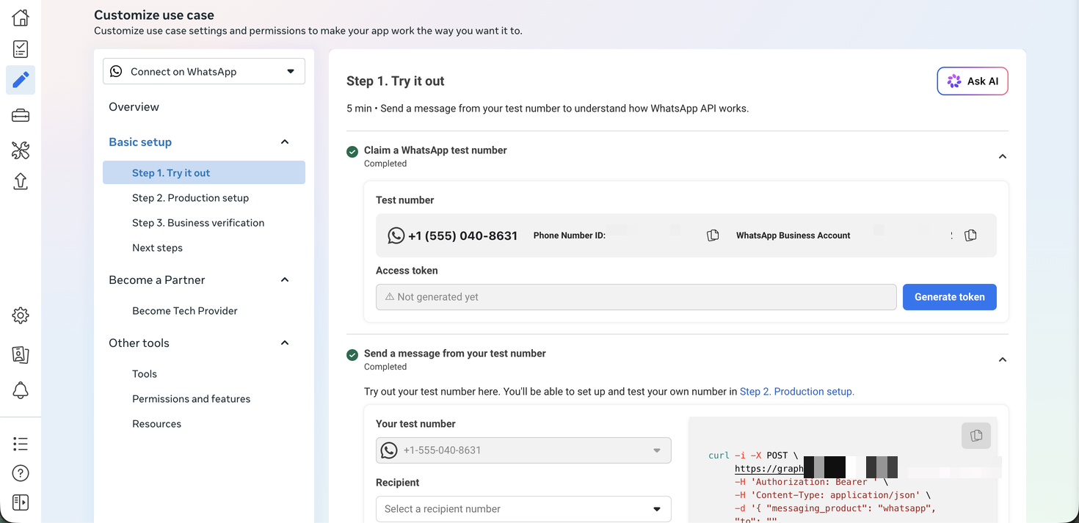Click green check beside Claim a WhatsApp test number

(x=352, y=152)
